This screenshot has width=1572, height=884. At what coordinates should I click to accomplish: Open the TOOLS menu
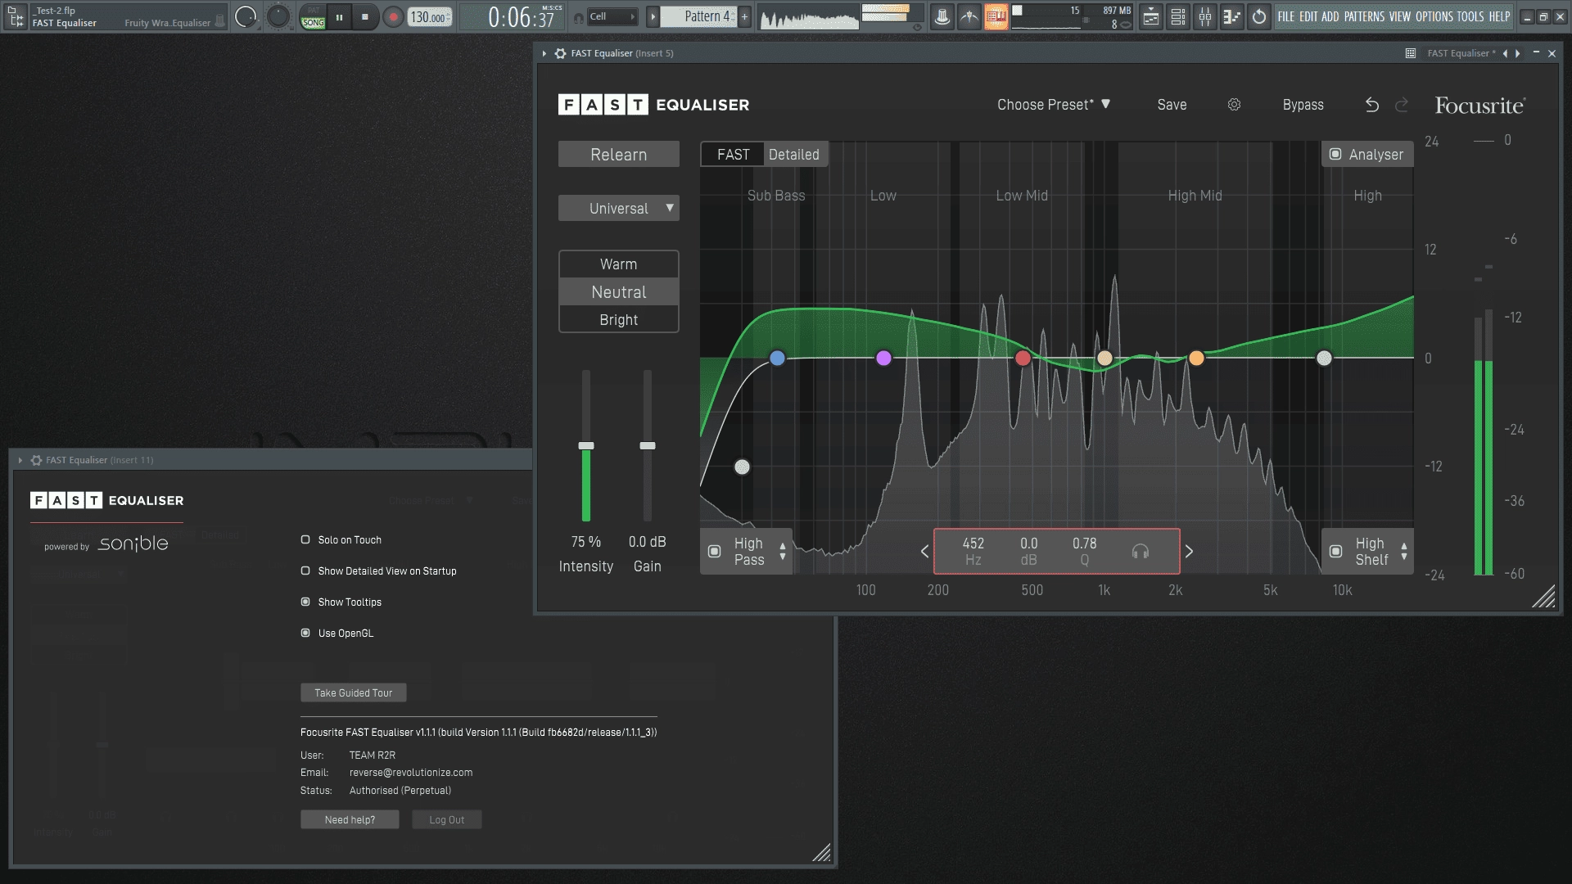tap(1470, 16)
